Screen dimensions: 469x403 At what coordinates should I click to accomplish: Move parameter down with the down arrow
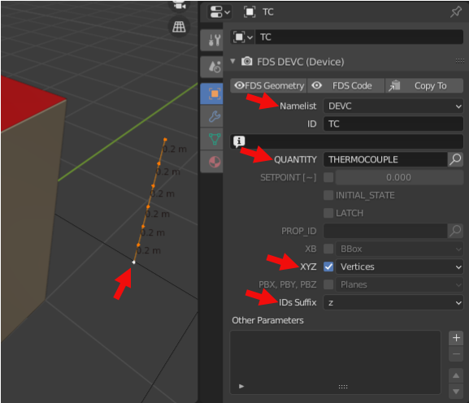(x=456, y=392)
